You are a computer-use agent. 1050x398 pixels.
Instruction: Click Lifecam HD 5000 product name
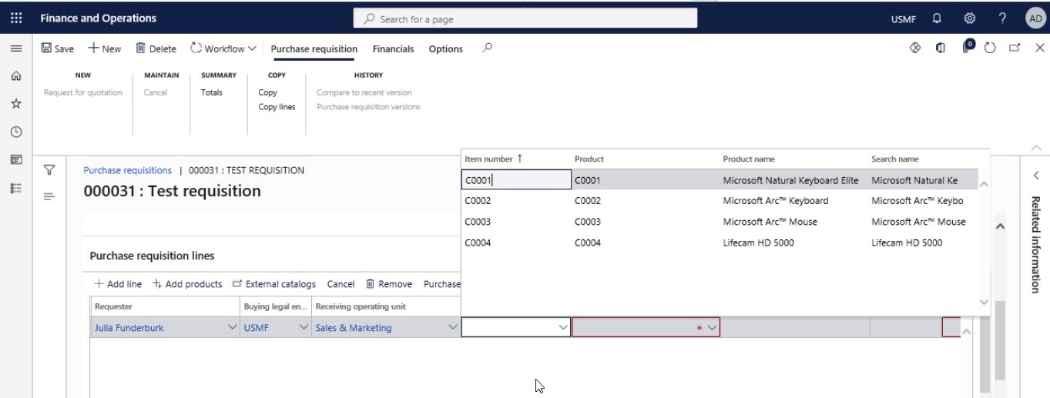pos(758,242)
